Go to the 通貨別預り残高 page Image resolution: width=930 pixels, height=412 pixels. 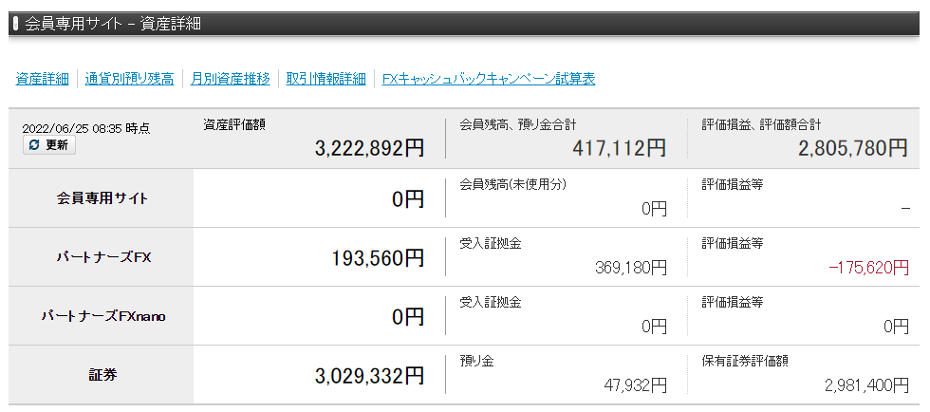click(129, 79)
